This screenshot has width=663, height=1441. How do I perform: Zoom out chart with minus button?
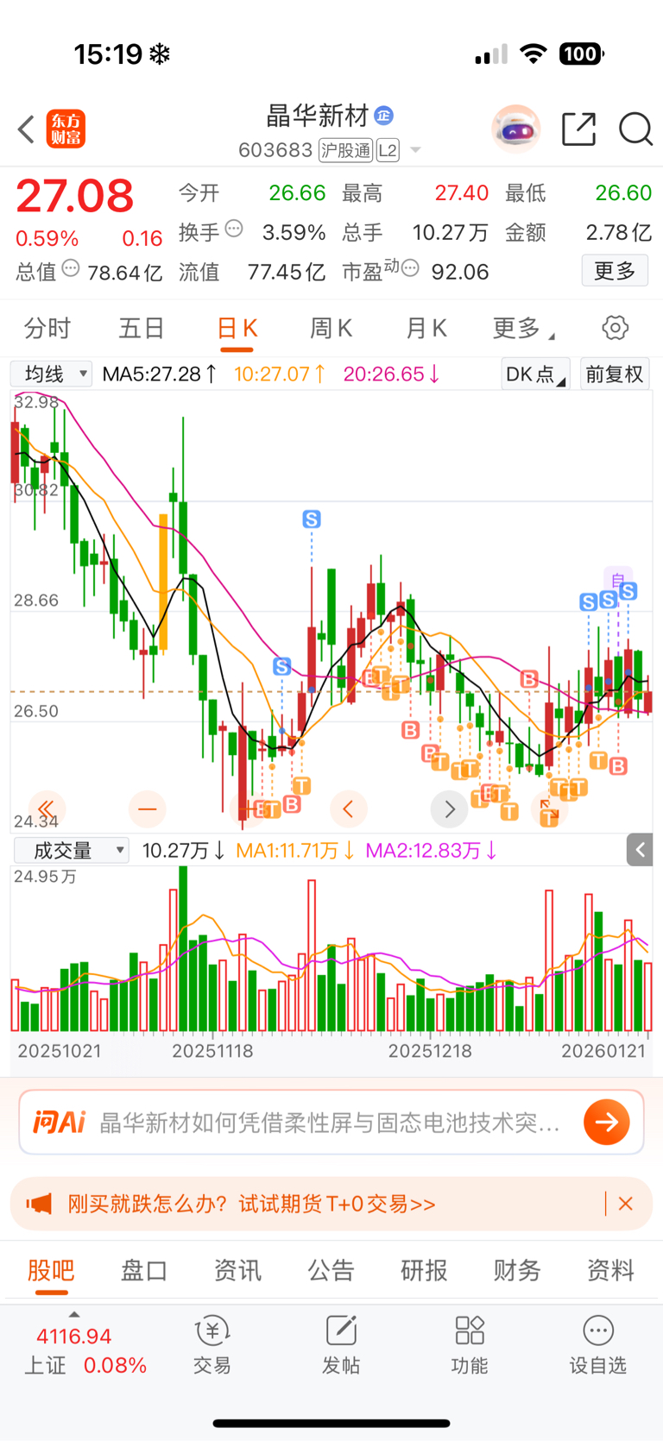tap(147, 809)
